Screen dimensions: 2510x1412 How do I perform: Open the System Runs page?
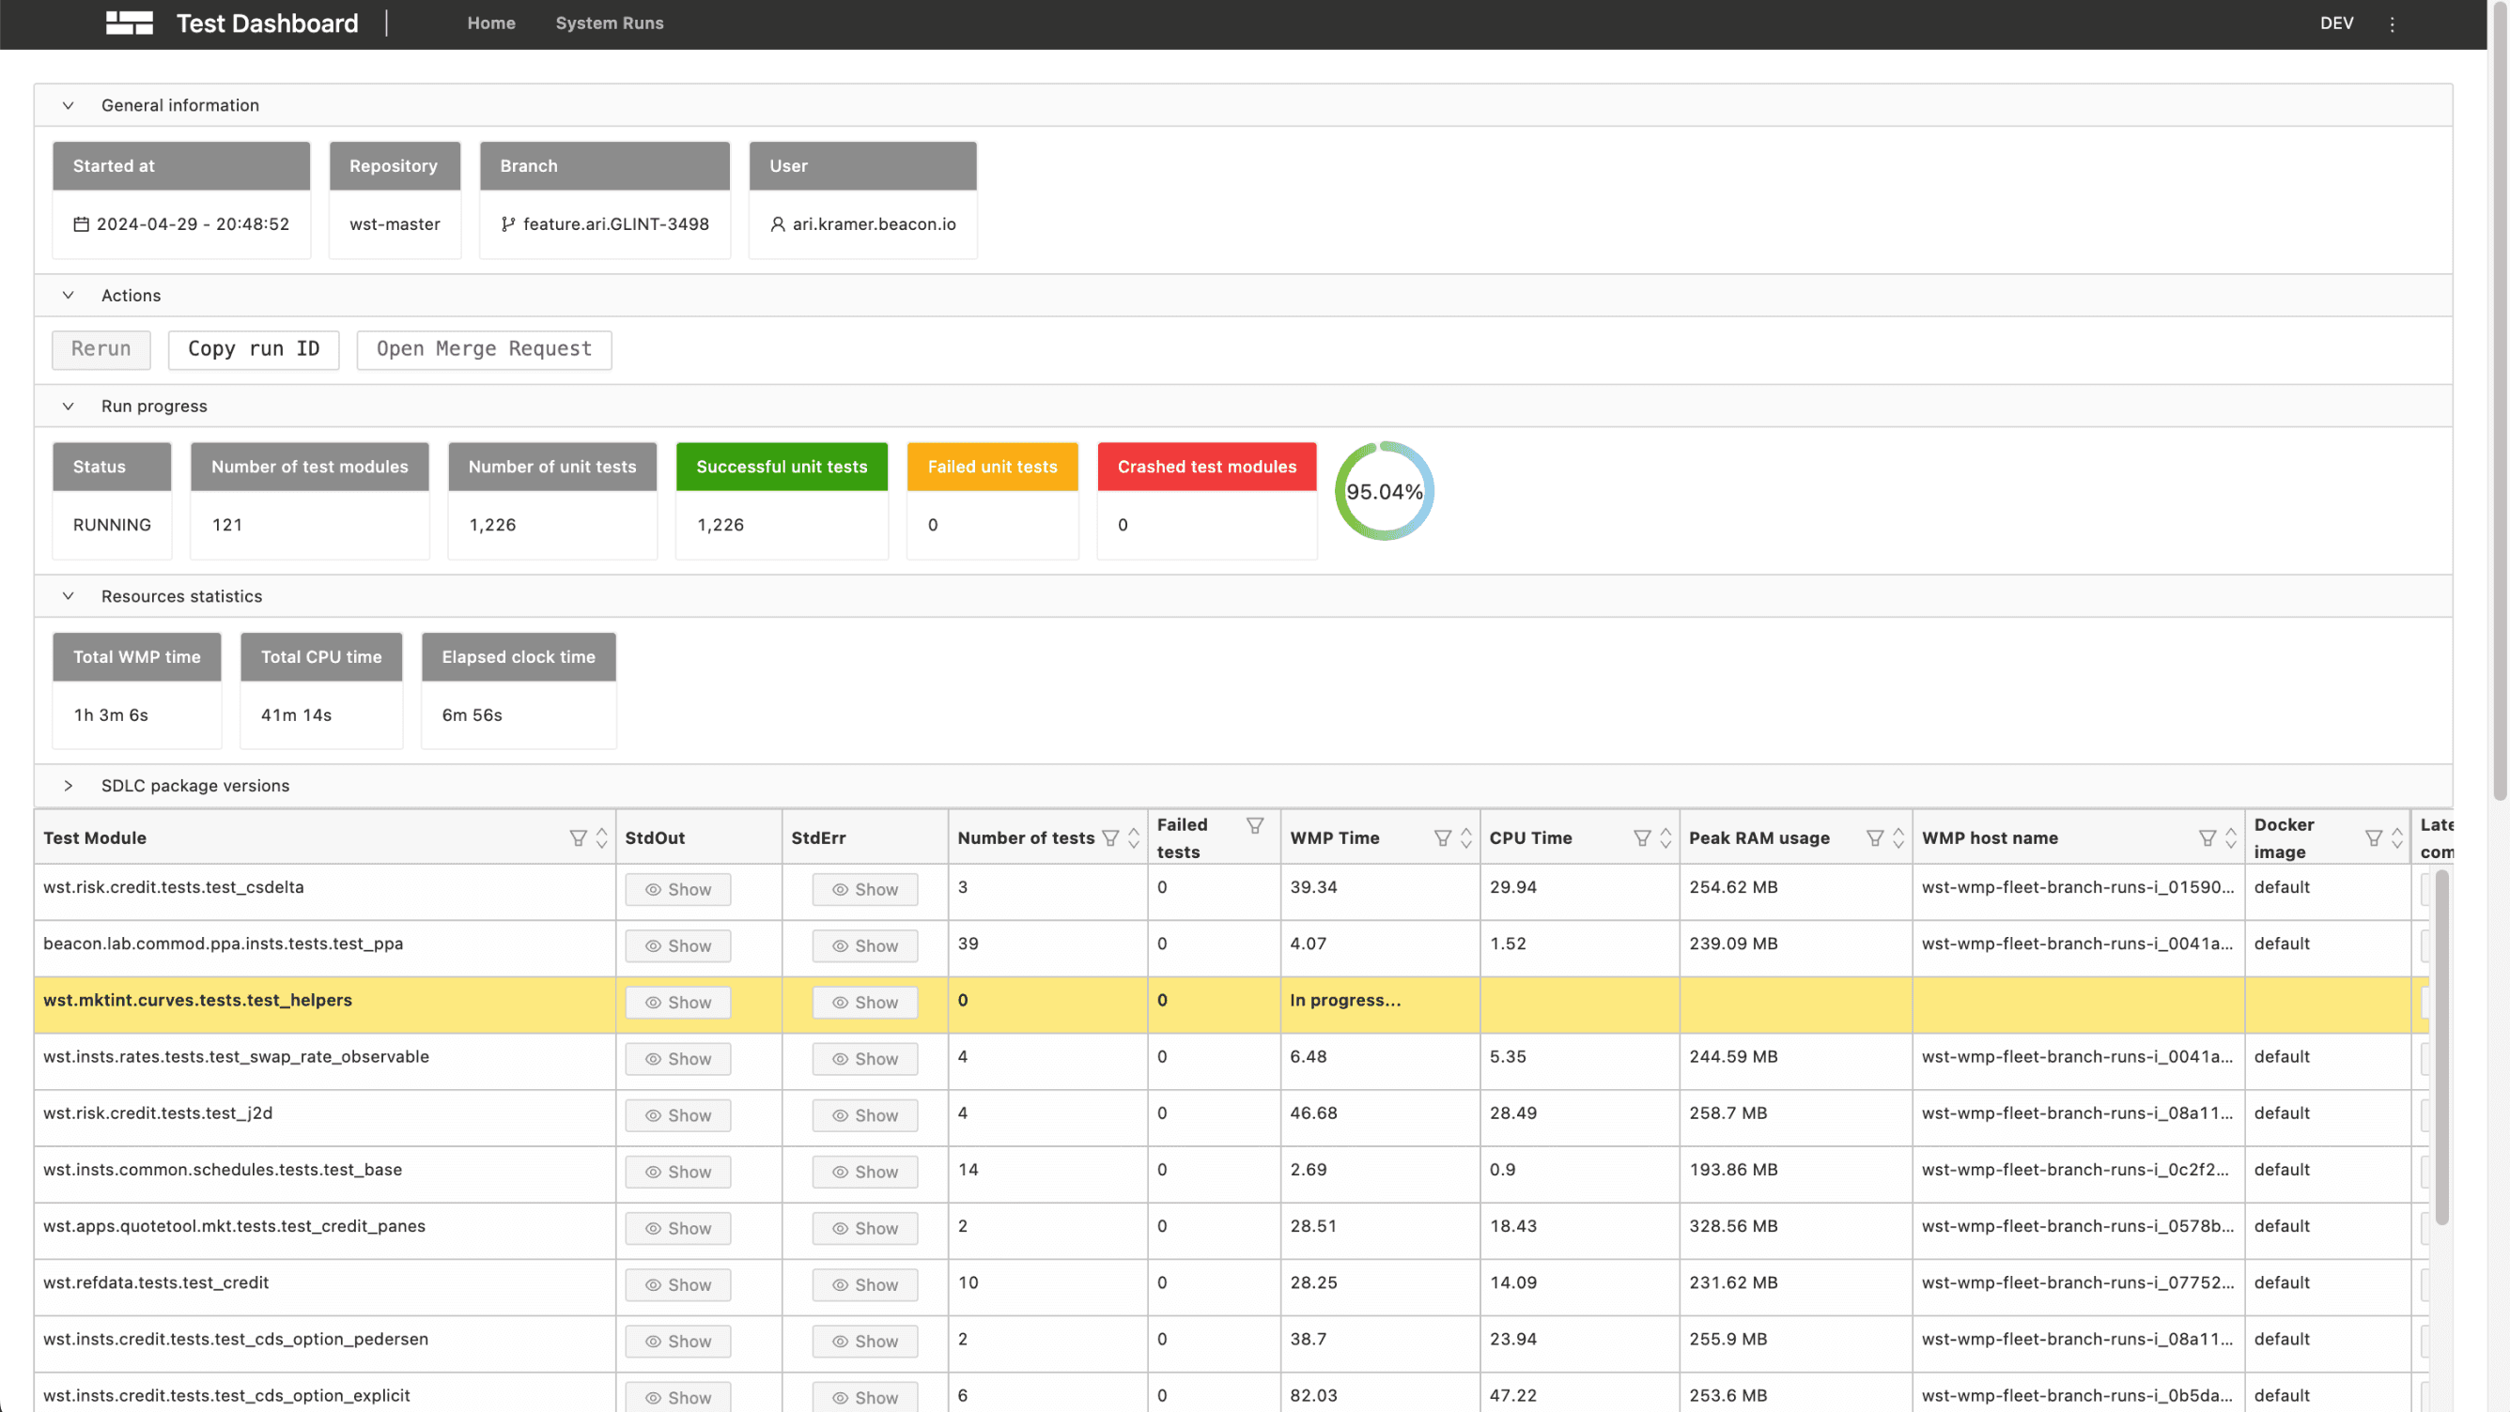pyautogui.click(x=609, y=23)
